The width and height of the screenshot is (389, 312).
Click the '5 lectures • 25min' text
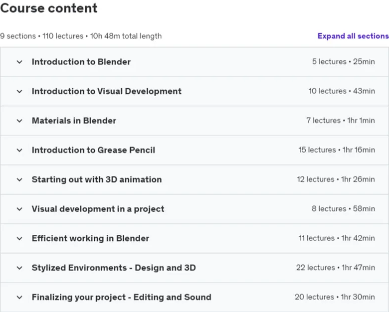343,61
